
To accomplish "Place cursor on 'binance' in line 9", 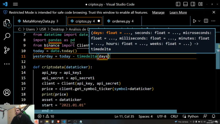I will click(x=52, y=45).
